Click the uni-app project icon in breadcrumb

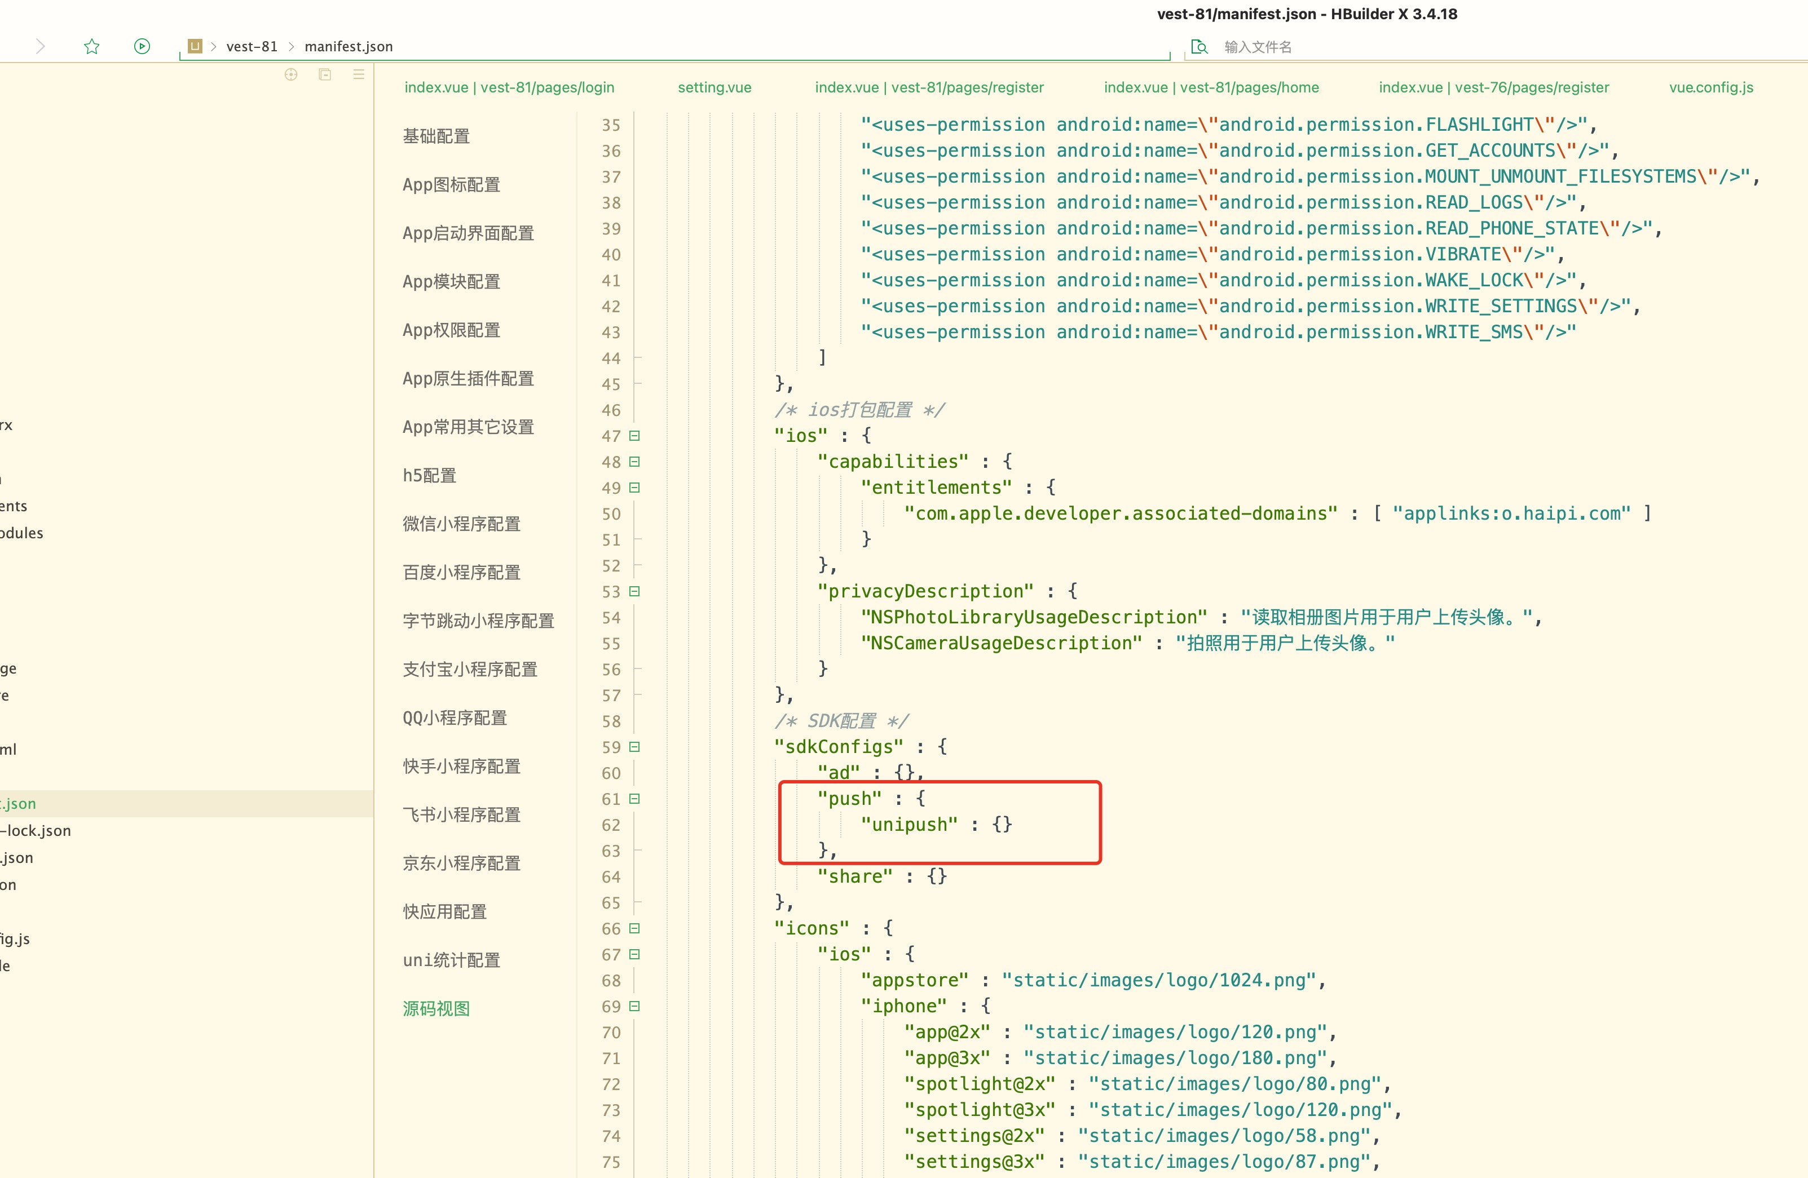tap(195, 46)
